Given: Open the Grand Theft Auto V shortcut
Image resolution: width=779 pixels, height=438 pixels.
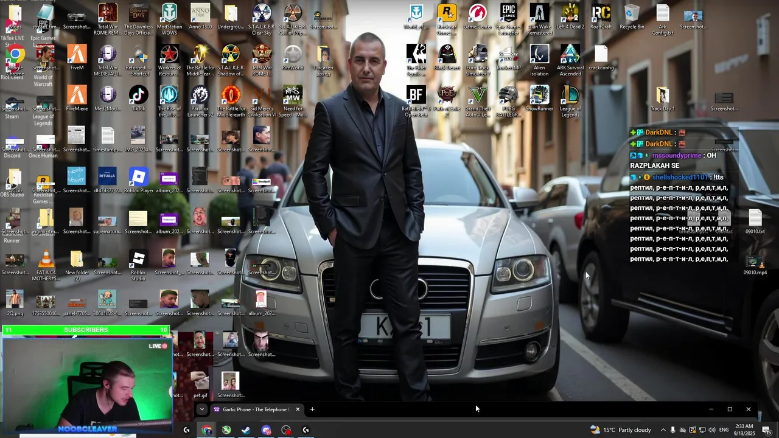Looking at the screenshot, I should tap(478, 102).
